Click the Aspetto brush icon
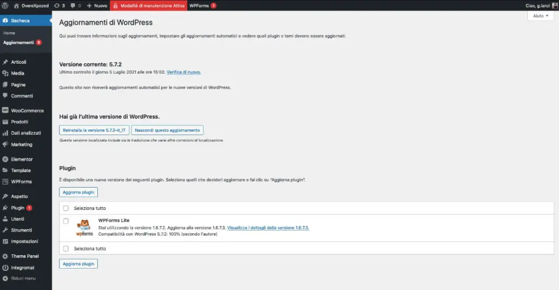This screenshot has height=290, width=559. coord(5,196)
